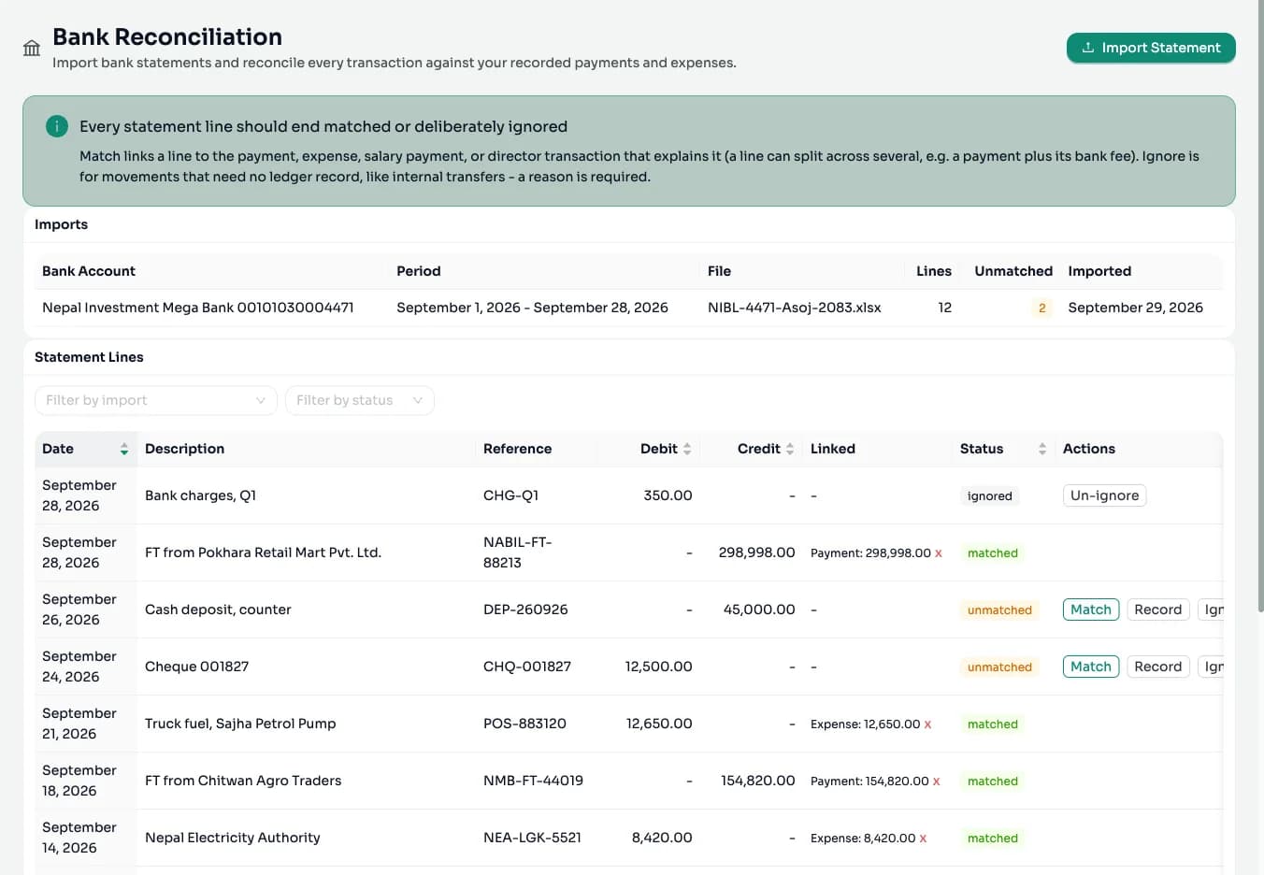Open the Filter by import dropdown

coord(156,400)
